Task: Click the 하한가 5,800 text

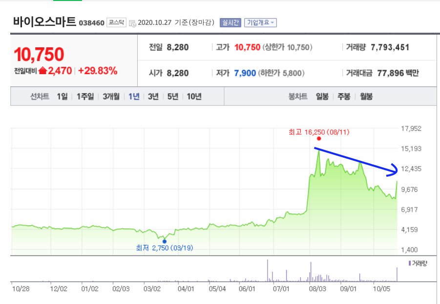Action: point(281,73)
